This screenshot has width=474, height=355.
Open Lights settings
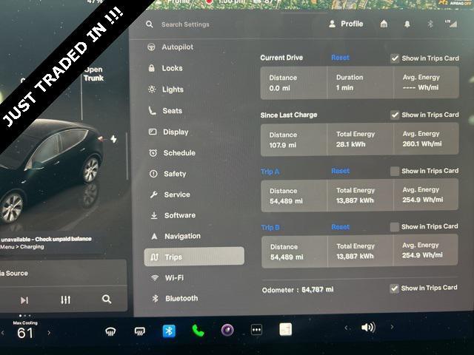(166, 89)
